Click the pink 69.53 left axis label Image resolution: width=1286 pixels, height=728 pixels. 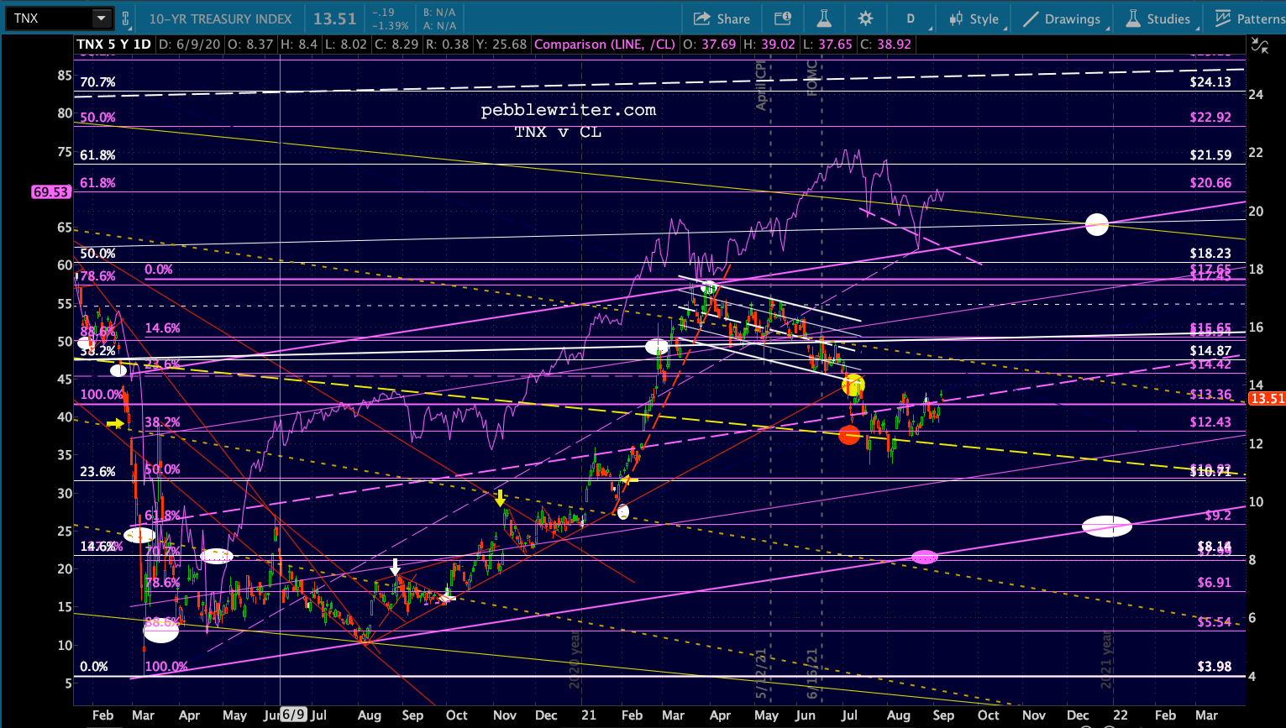click(x=50, y=192)
